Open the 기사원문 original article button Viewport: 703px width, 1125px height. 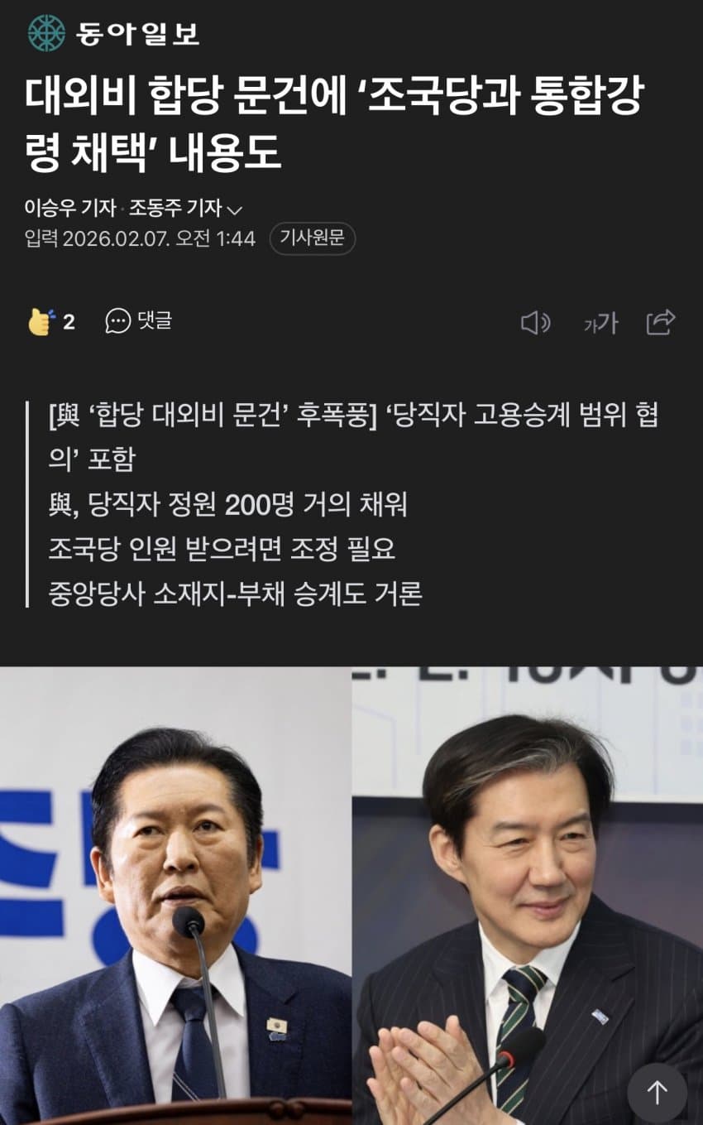(312, 238)
